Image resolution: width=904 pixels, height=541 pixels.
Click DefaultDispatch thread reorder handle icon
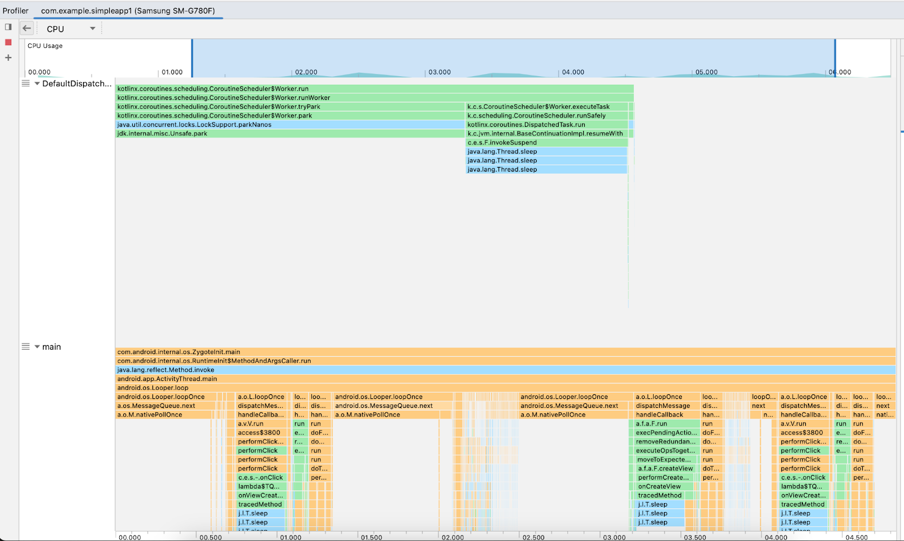tap(25, 83)
